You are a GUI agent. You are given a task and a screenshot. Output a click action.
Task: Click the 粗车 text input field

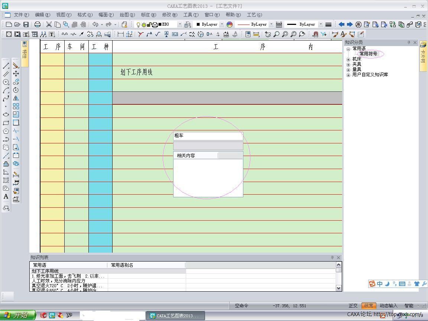coord(208,136)
